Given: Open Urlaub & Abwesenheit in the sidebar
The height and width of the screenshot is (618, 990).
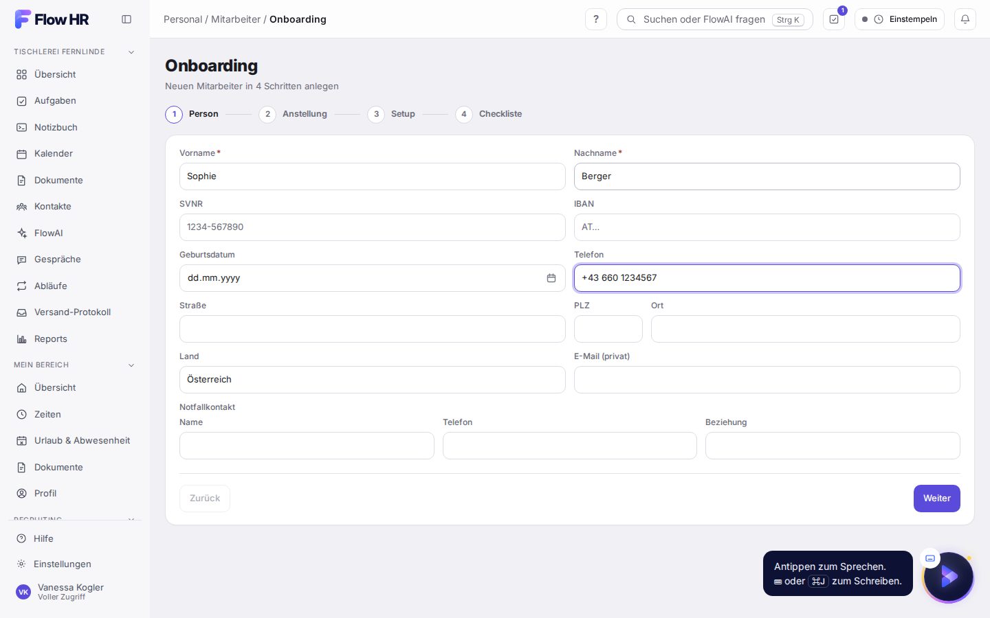Looking at the screenshot, I should 75,441.
